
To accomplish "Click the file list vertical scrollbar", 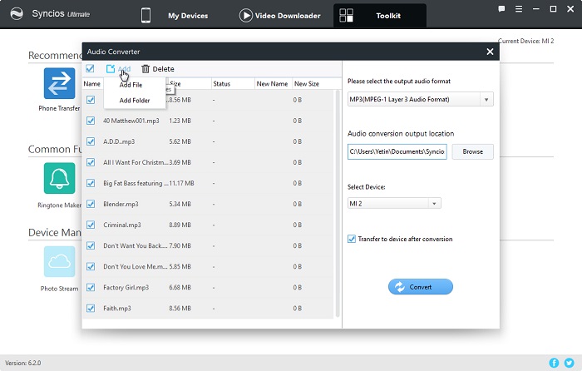I will (x=338, y=203).
